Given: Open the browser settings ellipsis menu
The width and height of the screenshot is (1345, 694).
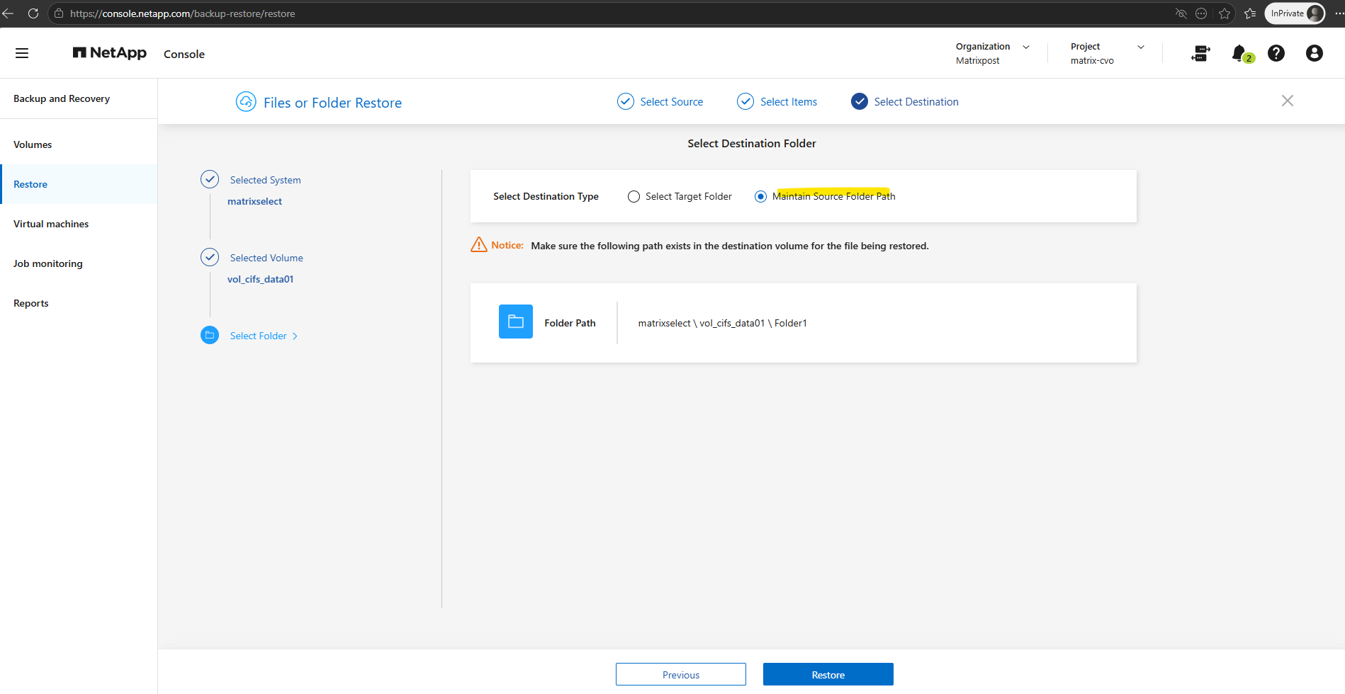Looking at the screenshot, I should pyautogui.click(x=1339, y=13).
